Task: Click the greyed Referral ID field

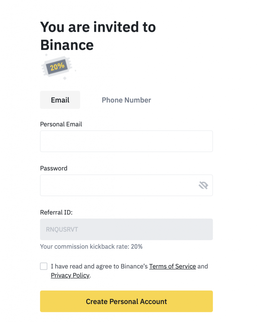Action: (x=126, y=229)
